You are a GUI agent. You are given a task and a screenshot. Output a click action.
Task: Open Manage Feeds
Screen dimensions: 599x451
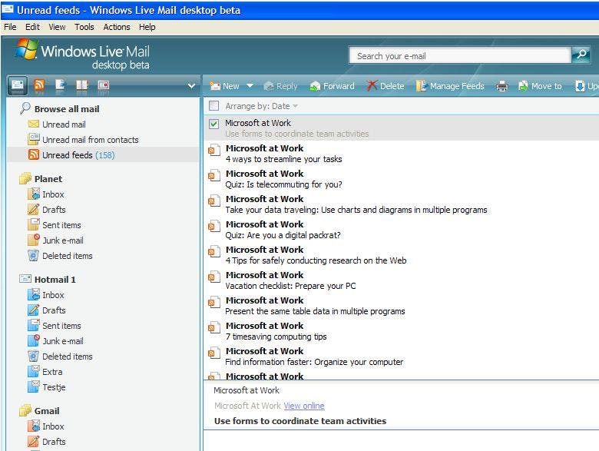450,86
